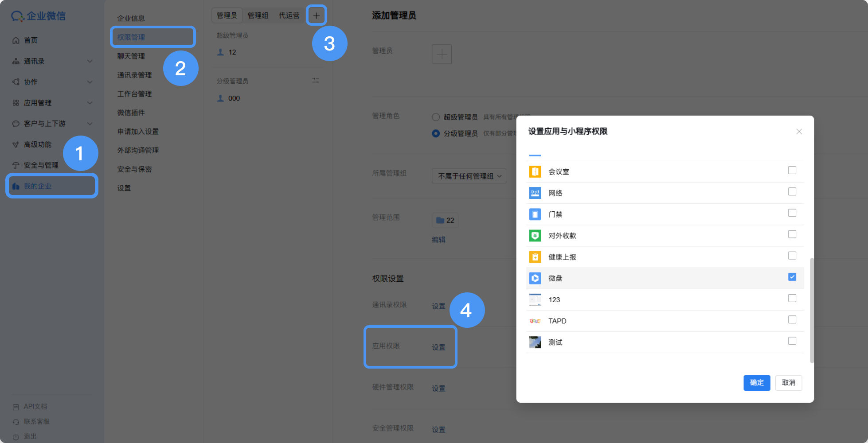This screenshot has width=868, height=443.
Task: Click the user icon next to 000
Action: pyautogui.click(x=220, y=98)
